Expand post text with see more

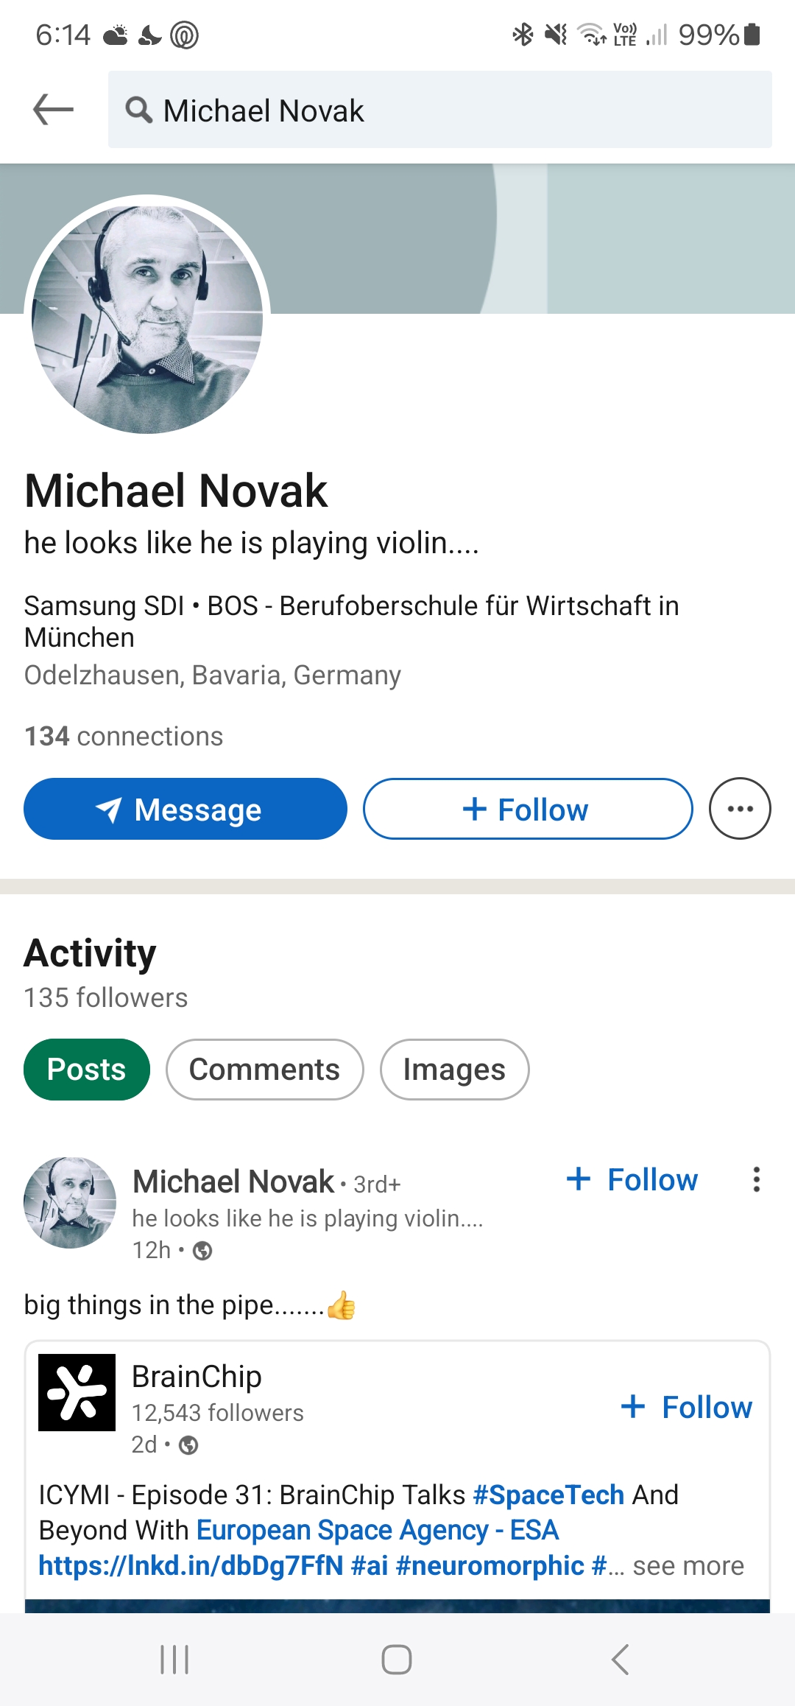(688, 1565)
